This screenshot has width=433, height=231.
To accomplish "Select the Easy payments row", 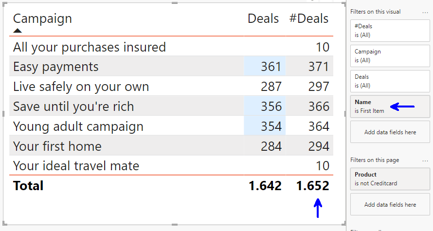I will tap(56, 67).
